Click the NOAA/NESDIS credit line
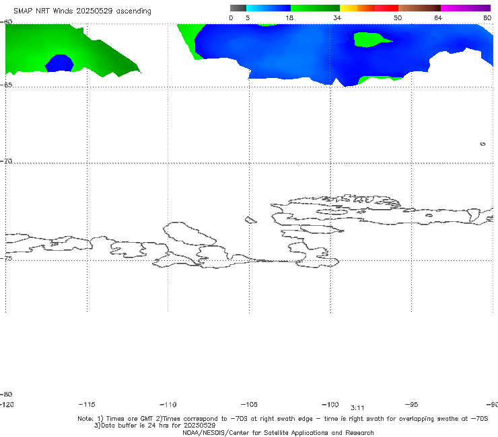The width and height of the screenshot is (498, 437). (x=278, y=432)
